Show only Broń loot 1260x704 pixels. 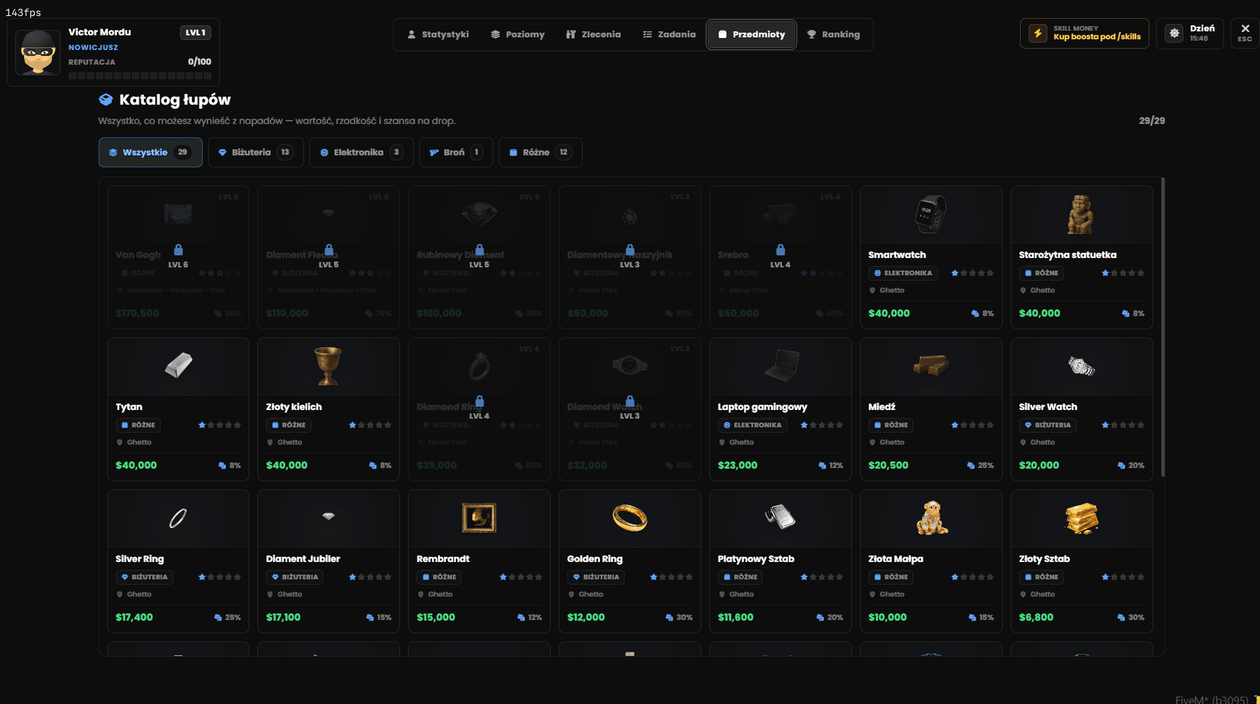(456, 152)
